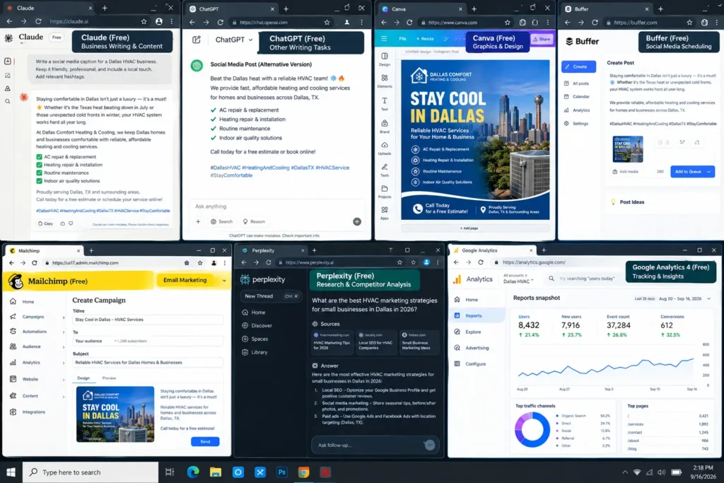Click the Send button in Mailchimp

(x=205, y=442)
